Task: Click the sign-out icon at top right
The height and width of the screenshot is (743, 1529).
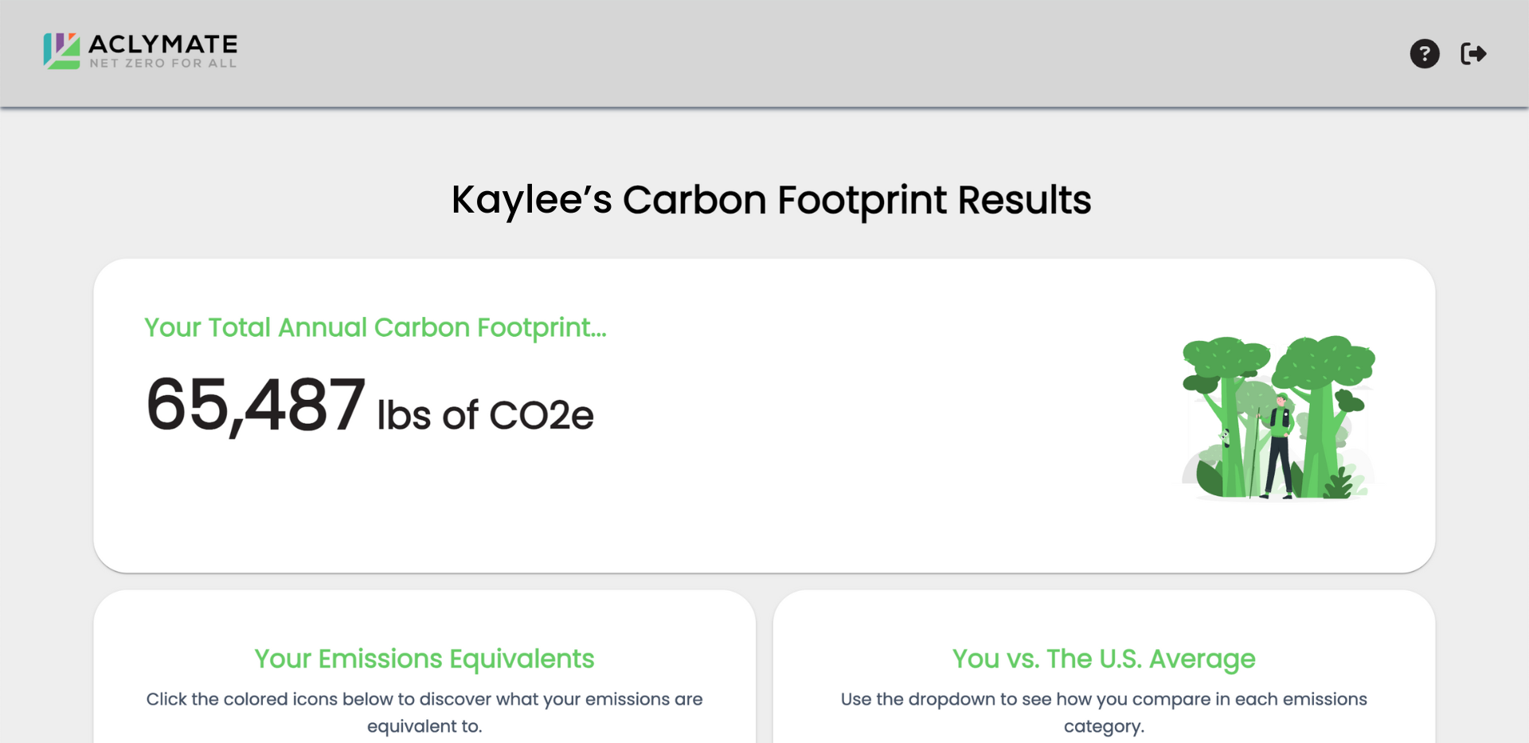Action: [1474, 53]
